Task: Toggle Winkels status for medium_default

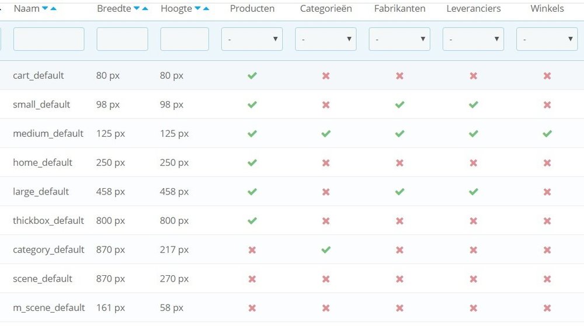Action: [x=547, y=134]
